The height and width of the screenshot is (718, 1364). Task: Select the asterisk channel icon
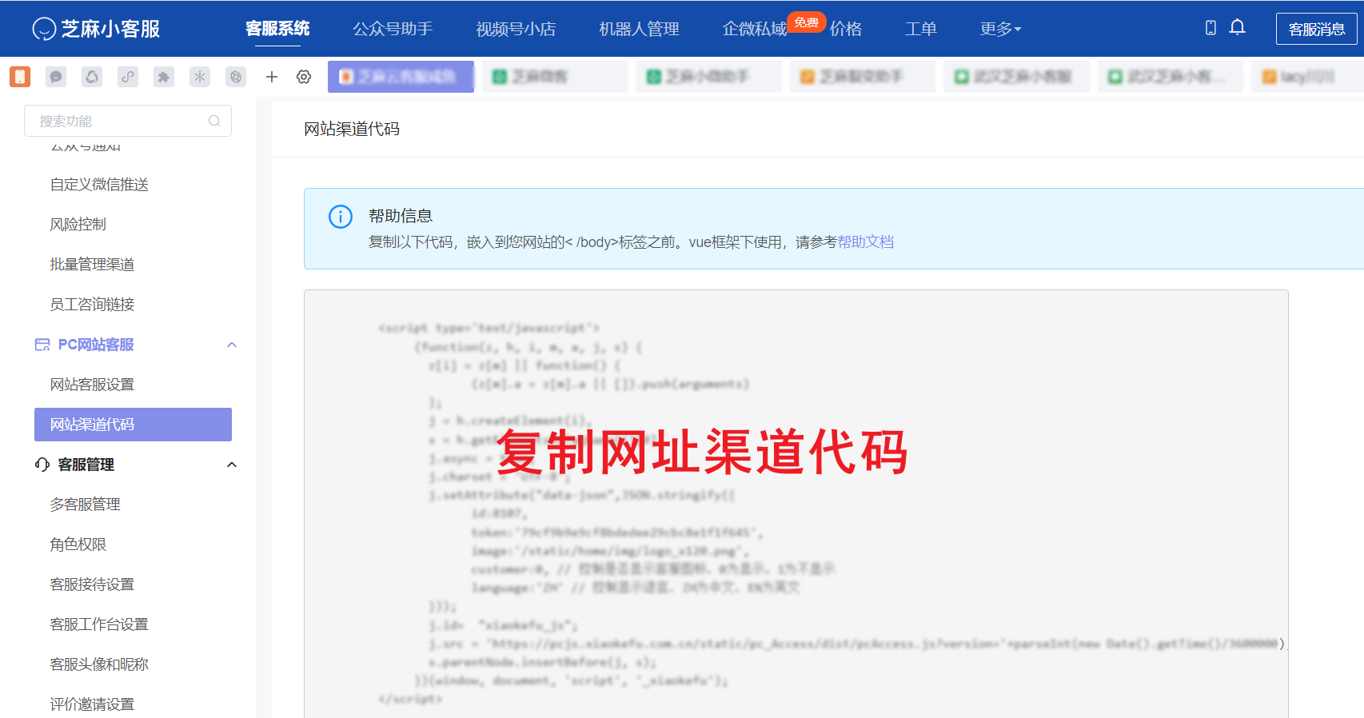200,77
